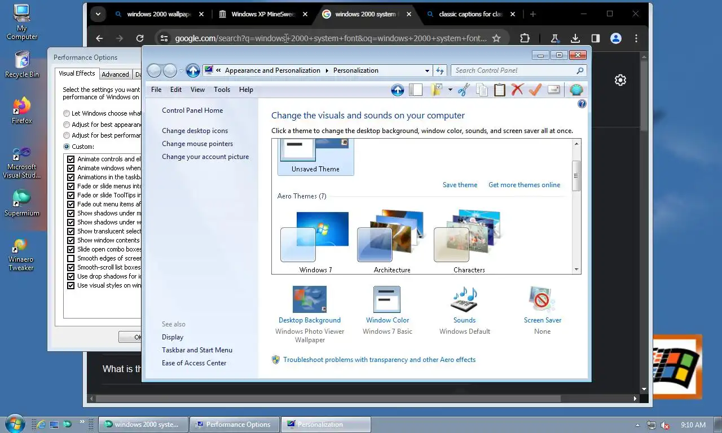Open the recent pages dropdown near Forward
722x433 pixels.
click(x=181, y=70)
